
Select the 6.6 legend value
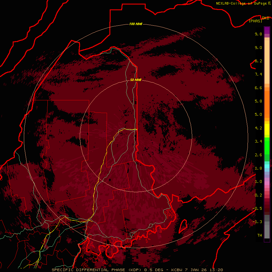click(258, 88)
